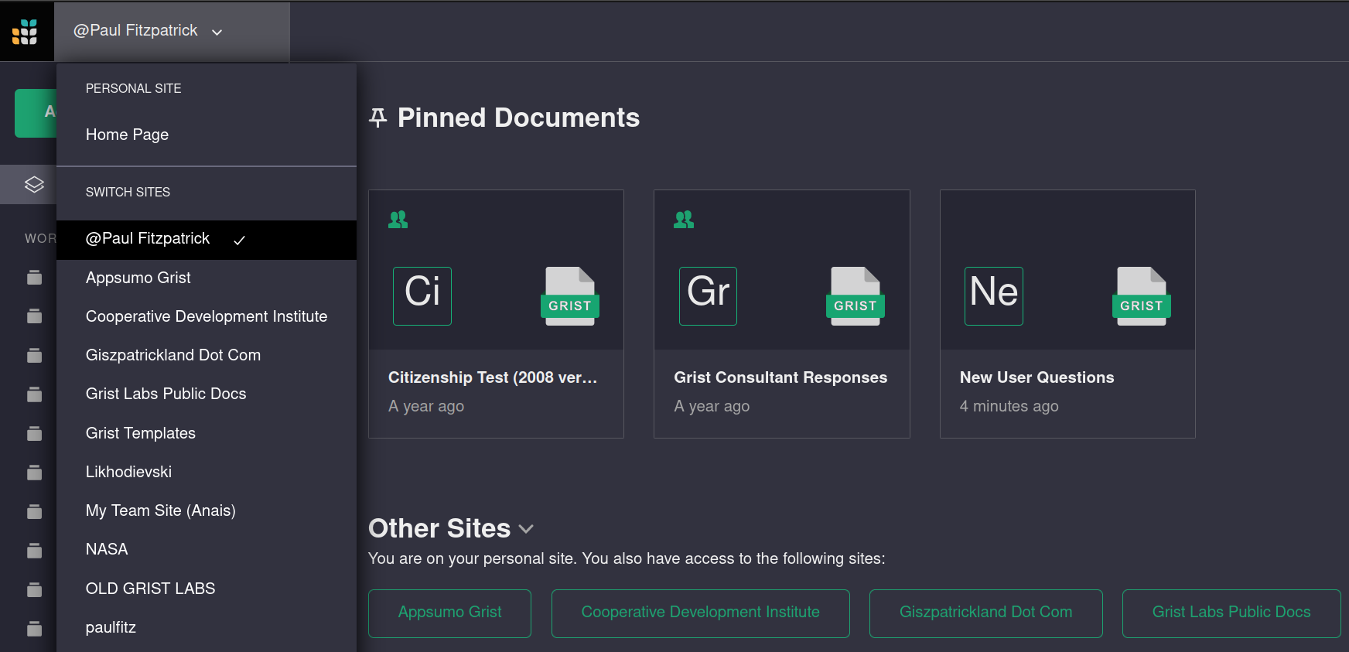Click the pin icon beside Pinned Documents

coord(378,118)
